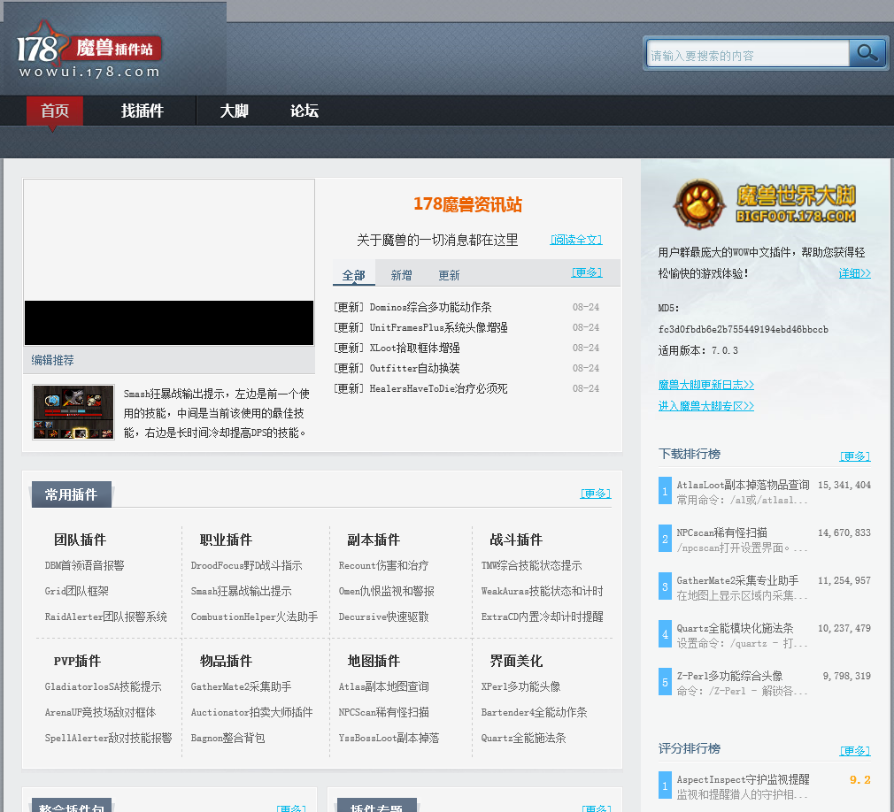Open Recount伤害和治疗 plugin link

point(383,565)
